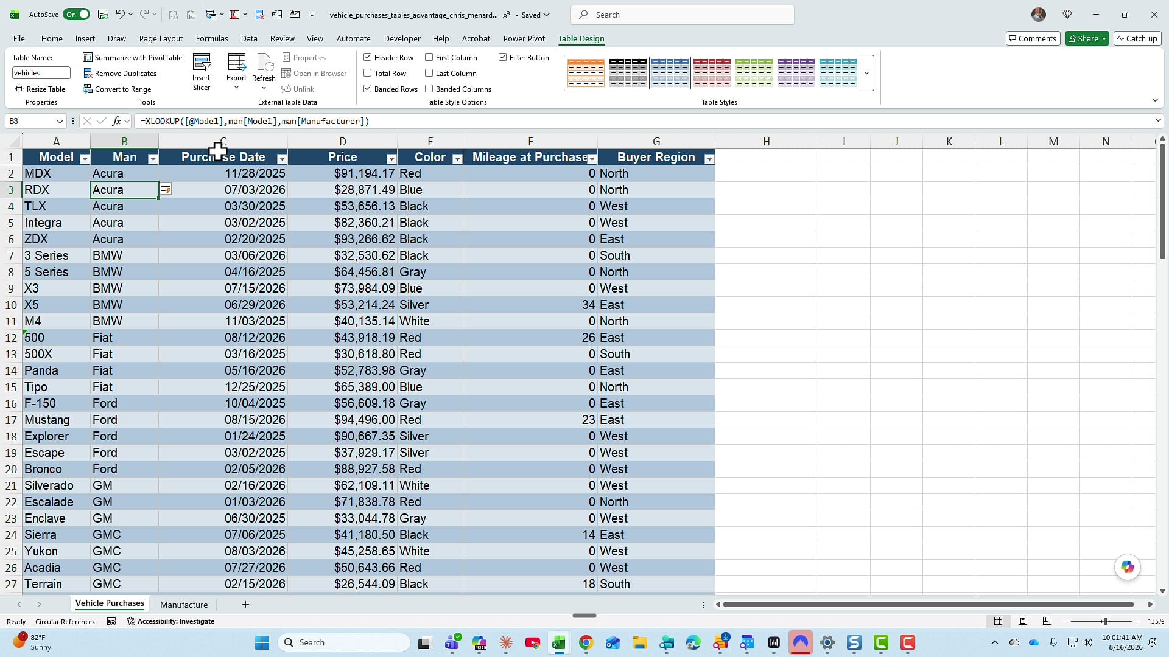Open the Price column filter dropdown

[391, 159]
